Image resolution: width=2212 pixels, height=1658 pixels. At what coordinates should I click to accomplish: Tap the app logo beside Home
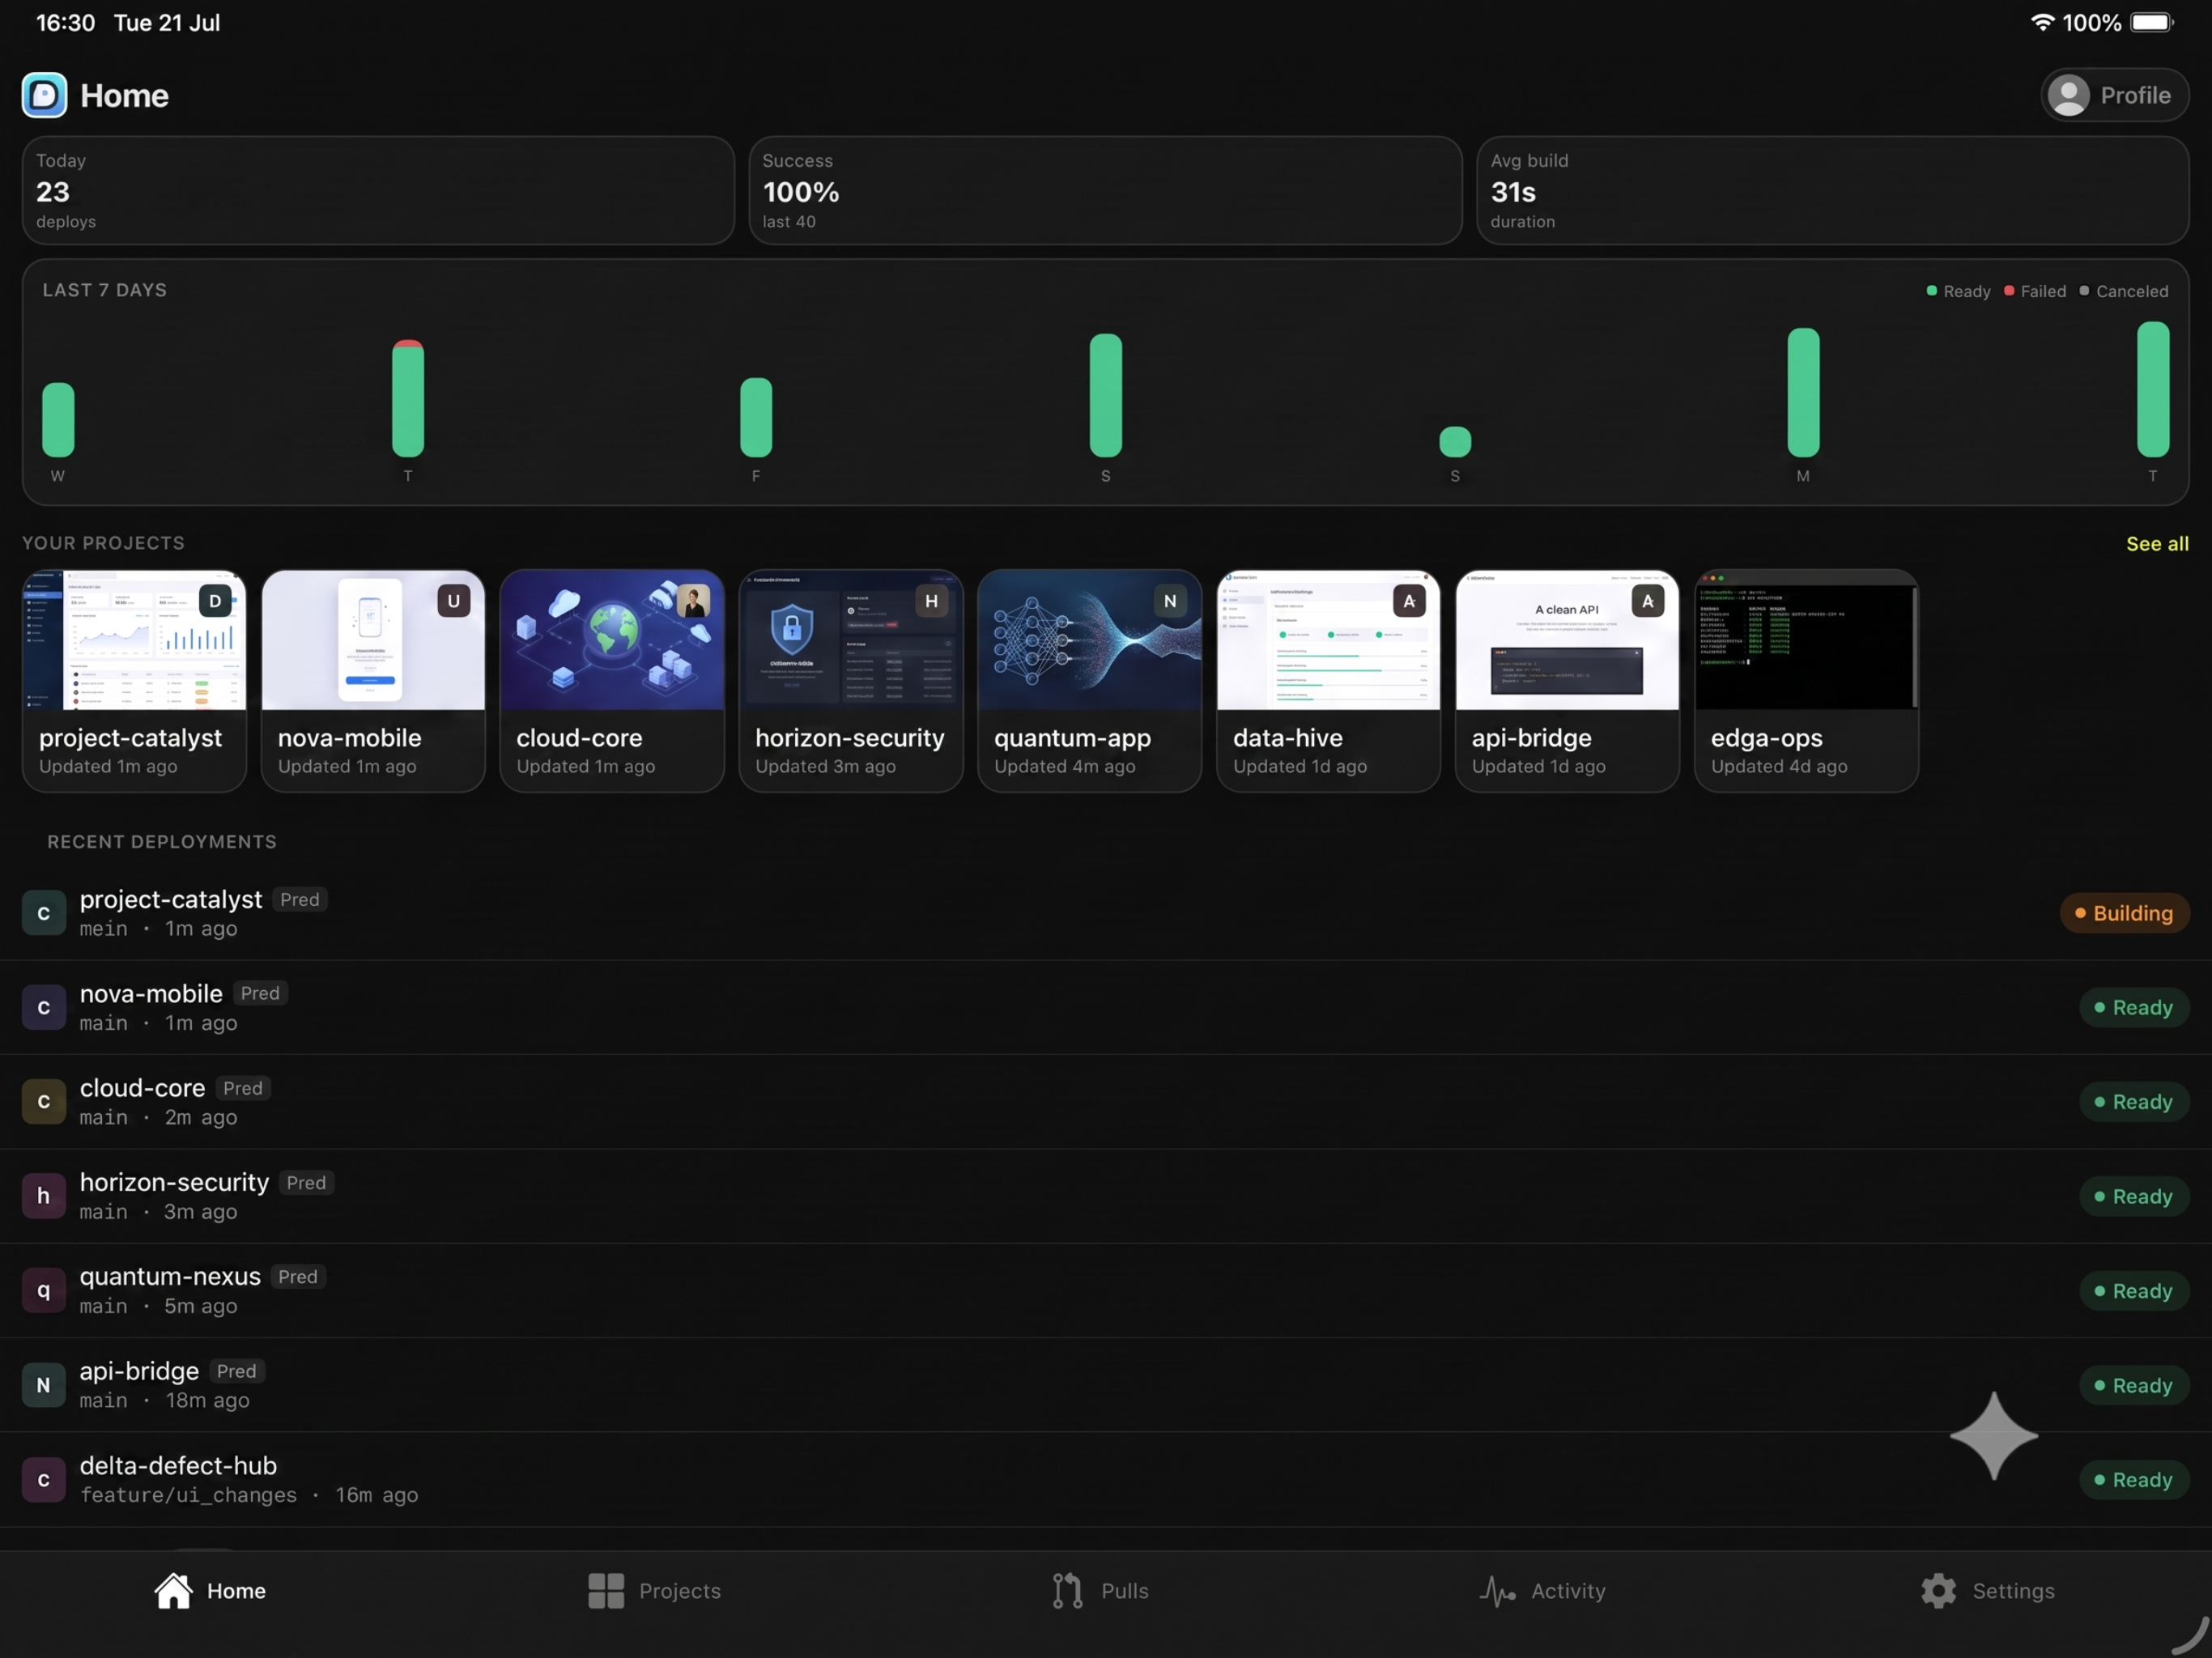click(44, 95)
